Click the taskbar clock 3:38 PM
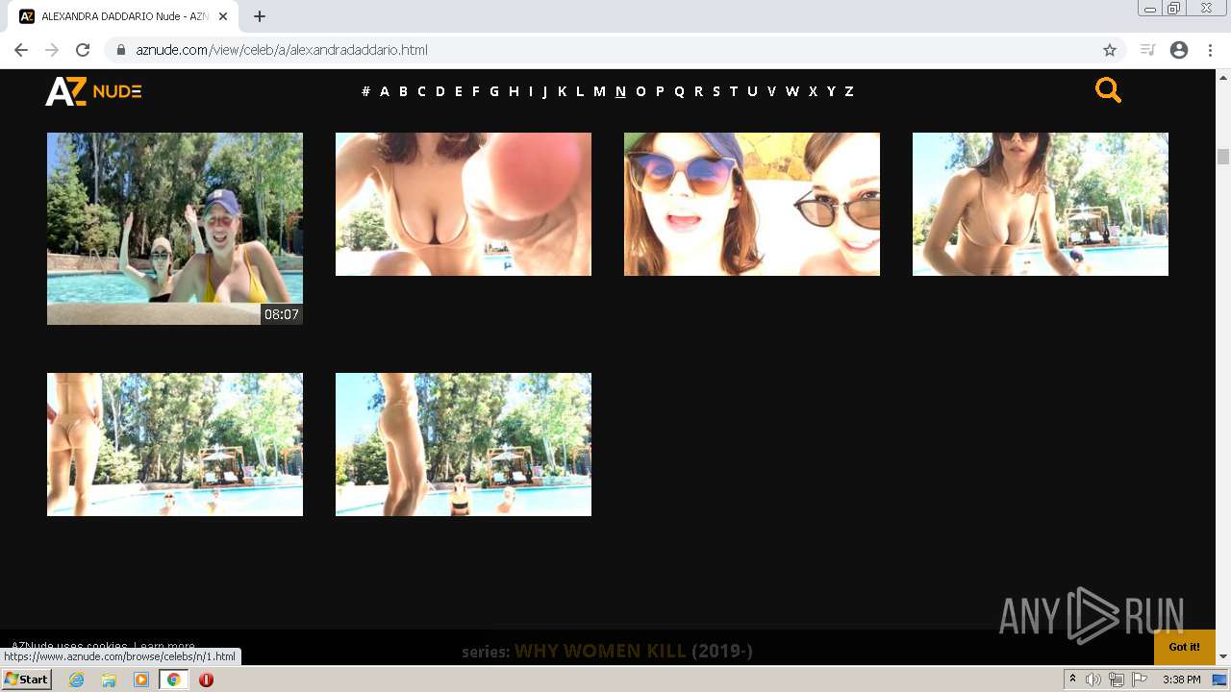This screenshot has height=692, width=1231. pos(1181,680)
